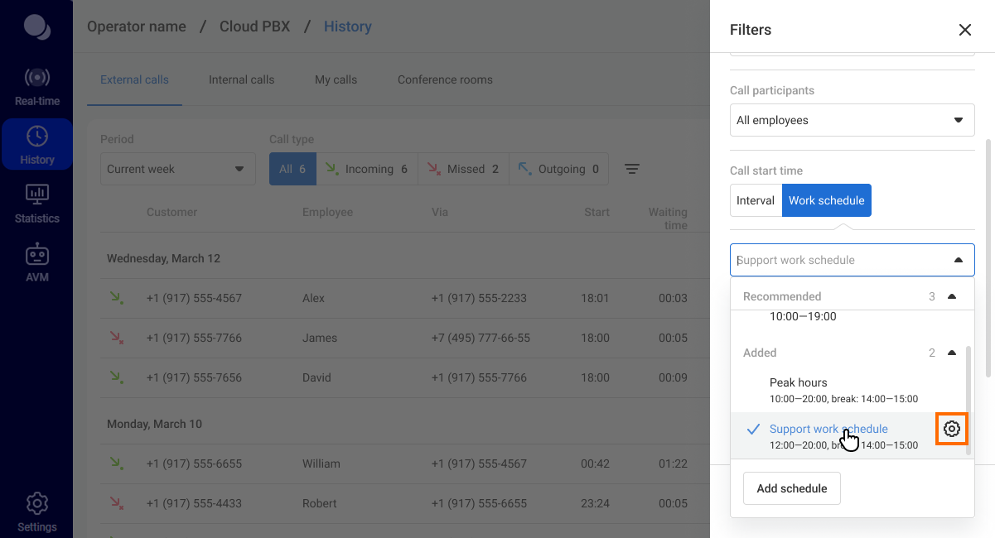Click the History breadcrumb
995x538 pixels.
(347, 26)
